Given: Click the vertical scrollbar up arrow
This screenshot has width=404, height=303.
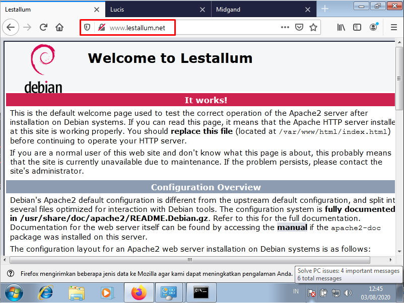Looking at the screenshot, I should click(399, 42).
